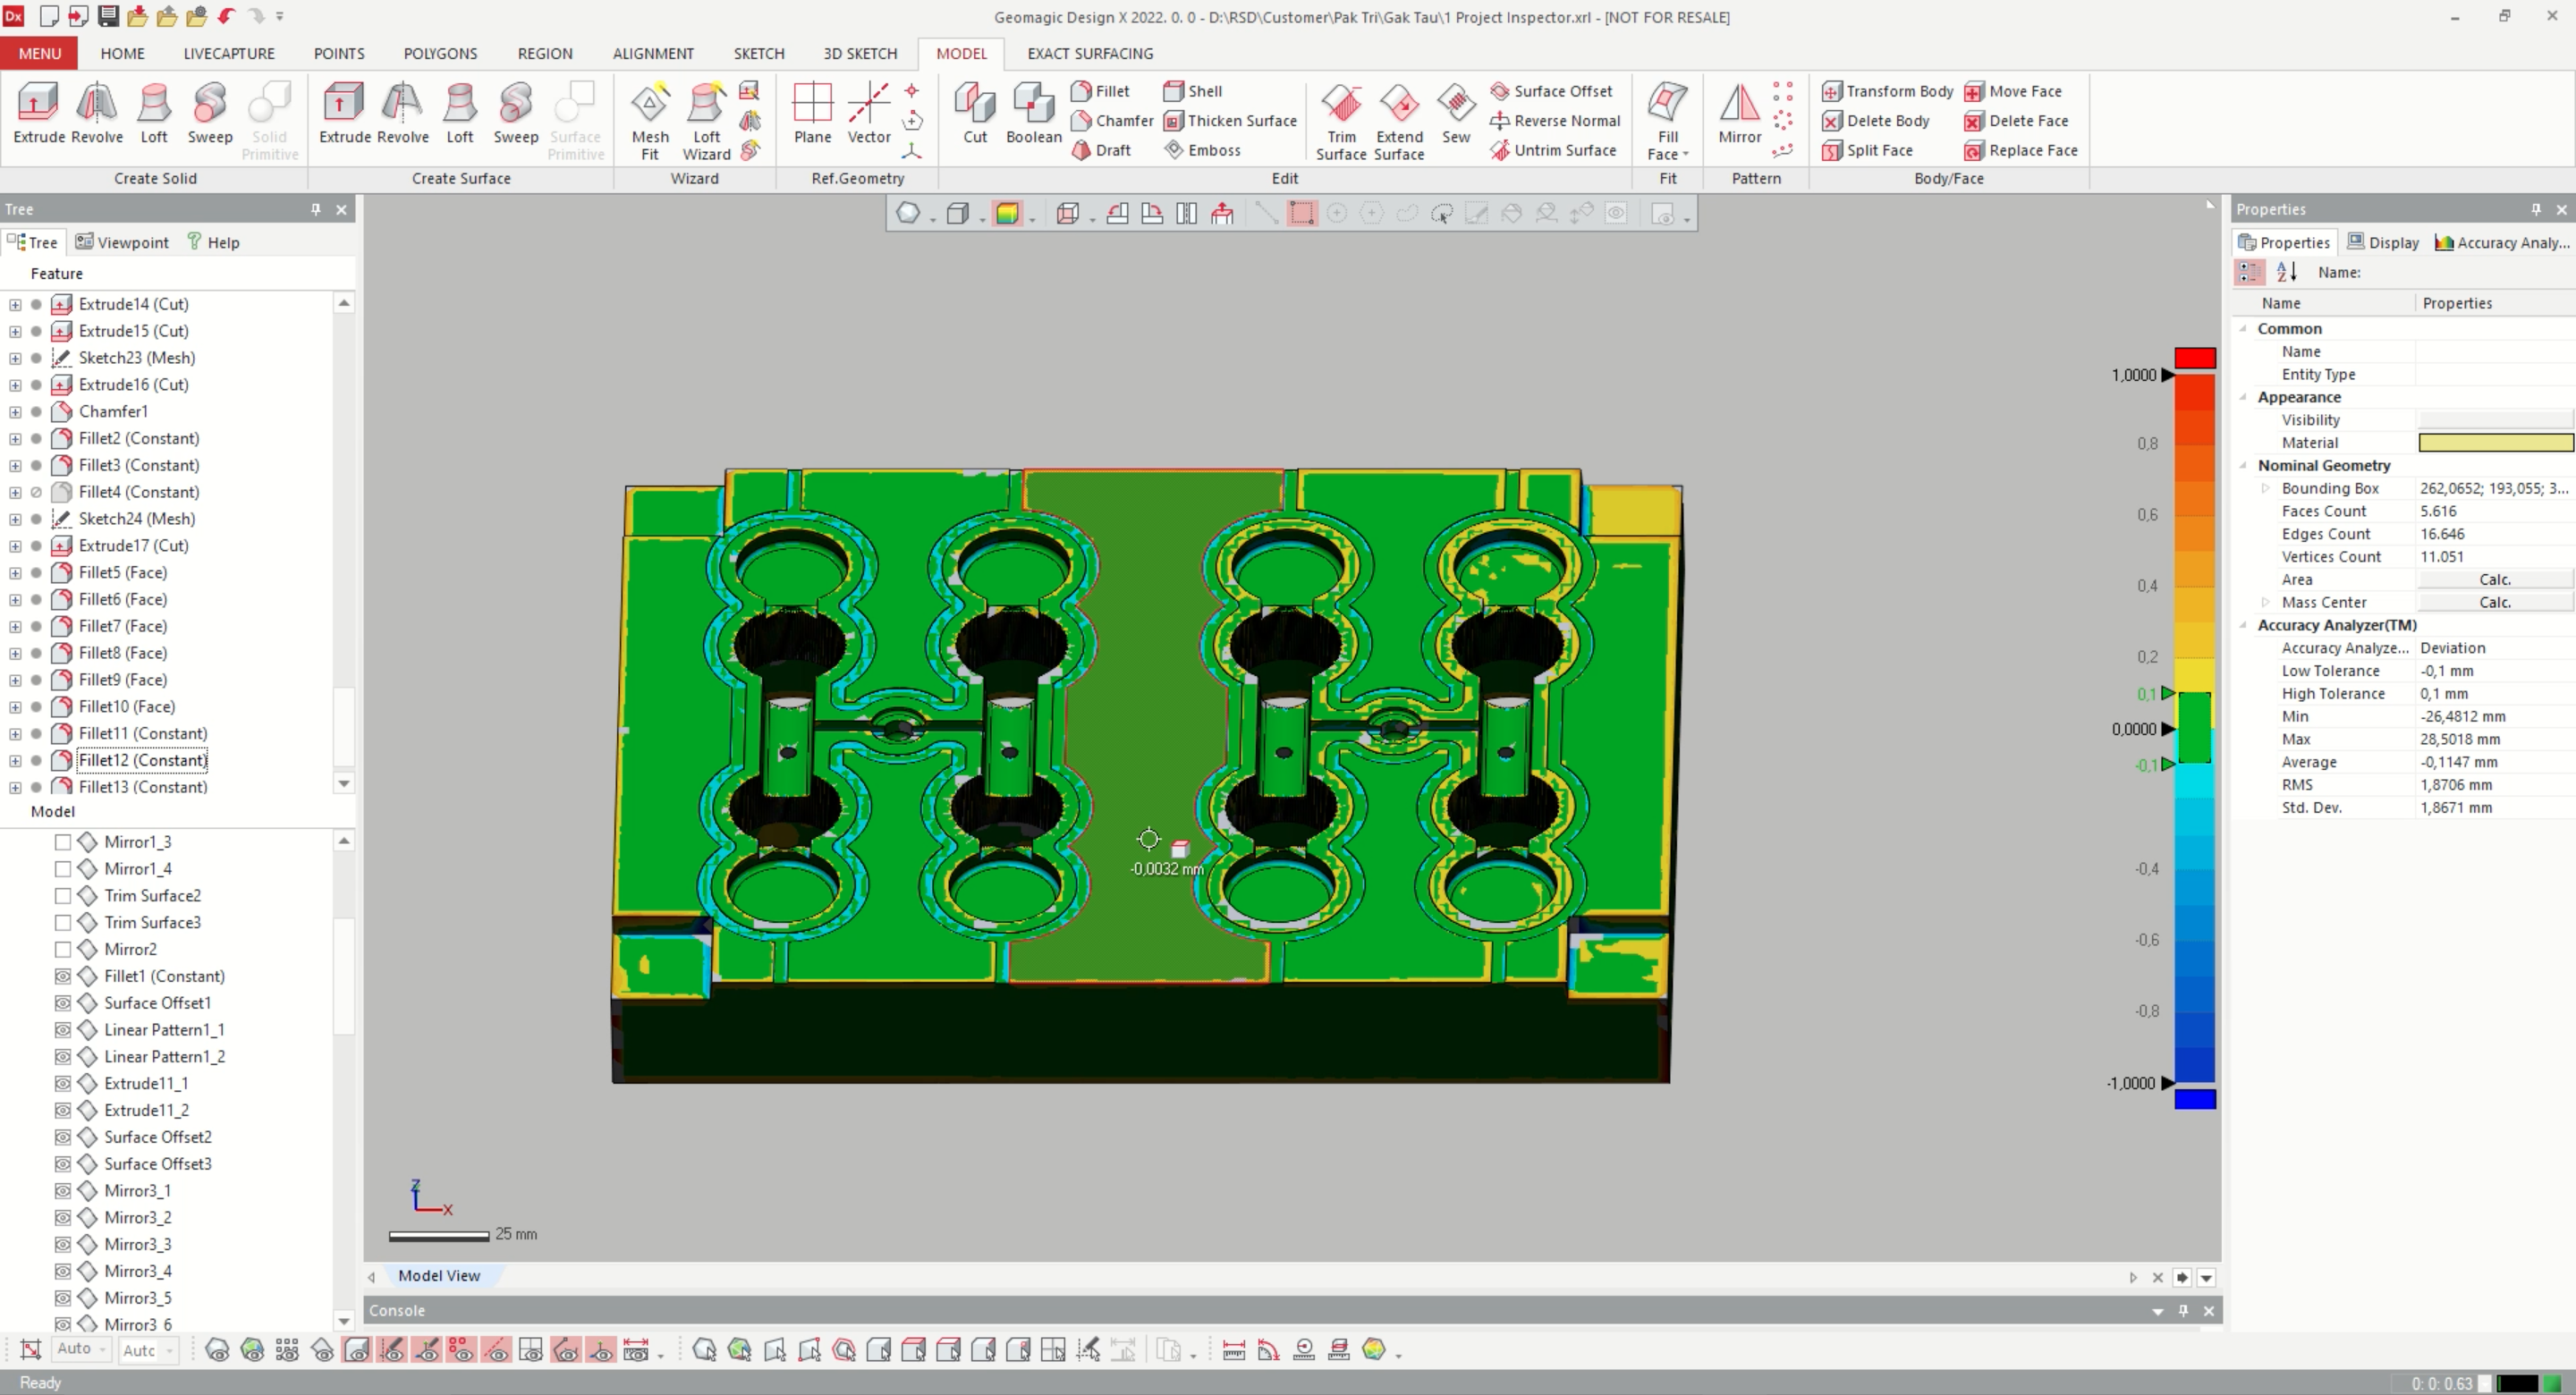Toggle visibility of Surface Offset1
This screenshot has height=1395, width=2576.
(x=63, y=1003)
